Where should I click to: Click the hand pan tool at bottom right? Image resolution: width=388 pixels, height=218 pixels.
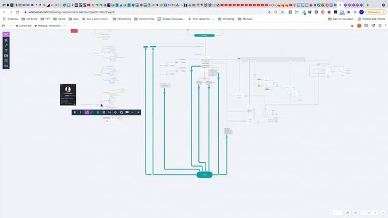pos(347,213)
